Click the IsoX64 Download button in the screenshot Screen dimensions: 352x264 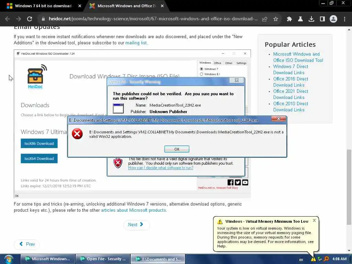click(39, 158)
